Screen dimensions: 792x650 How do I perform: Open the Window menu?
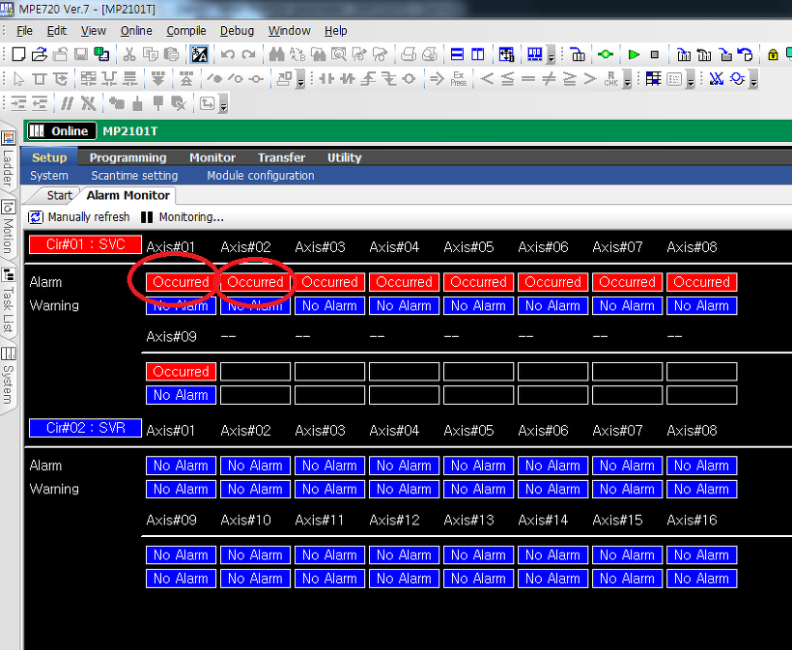coord(290,31)
